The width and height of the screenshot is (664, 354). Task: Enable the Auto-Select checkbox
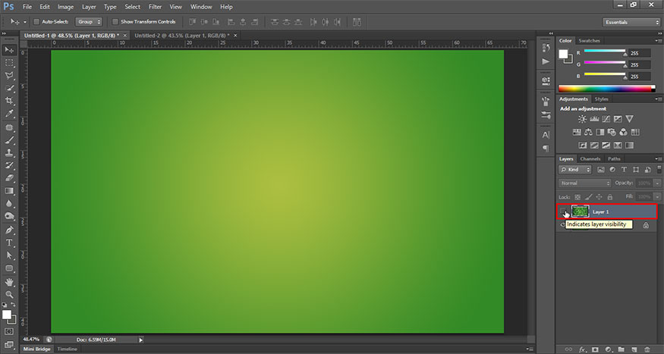[36, 21]
